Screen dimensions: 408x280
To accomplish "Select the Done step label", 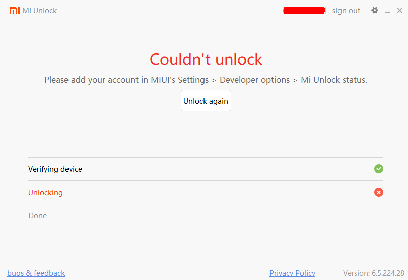I will (x=37, y=216).
